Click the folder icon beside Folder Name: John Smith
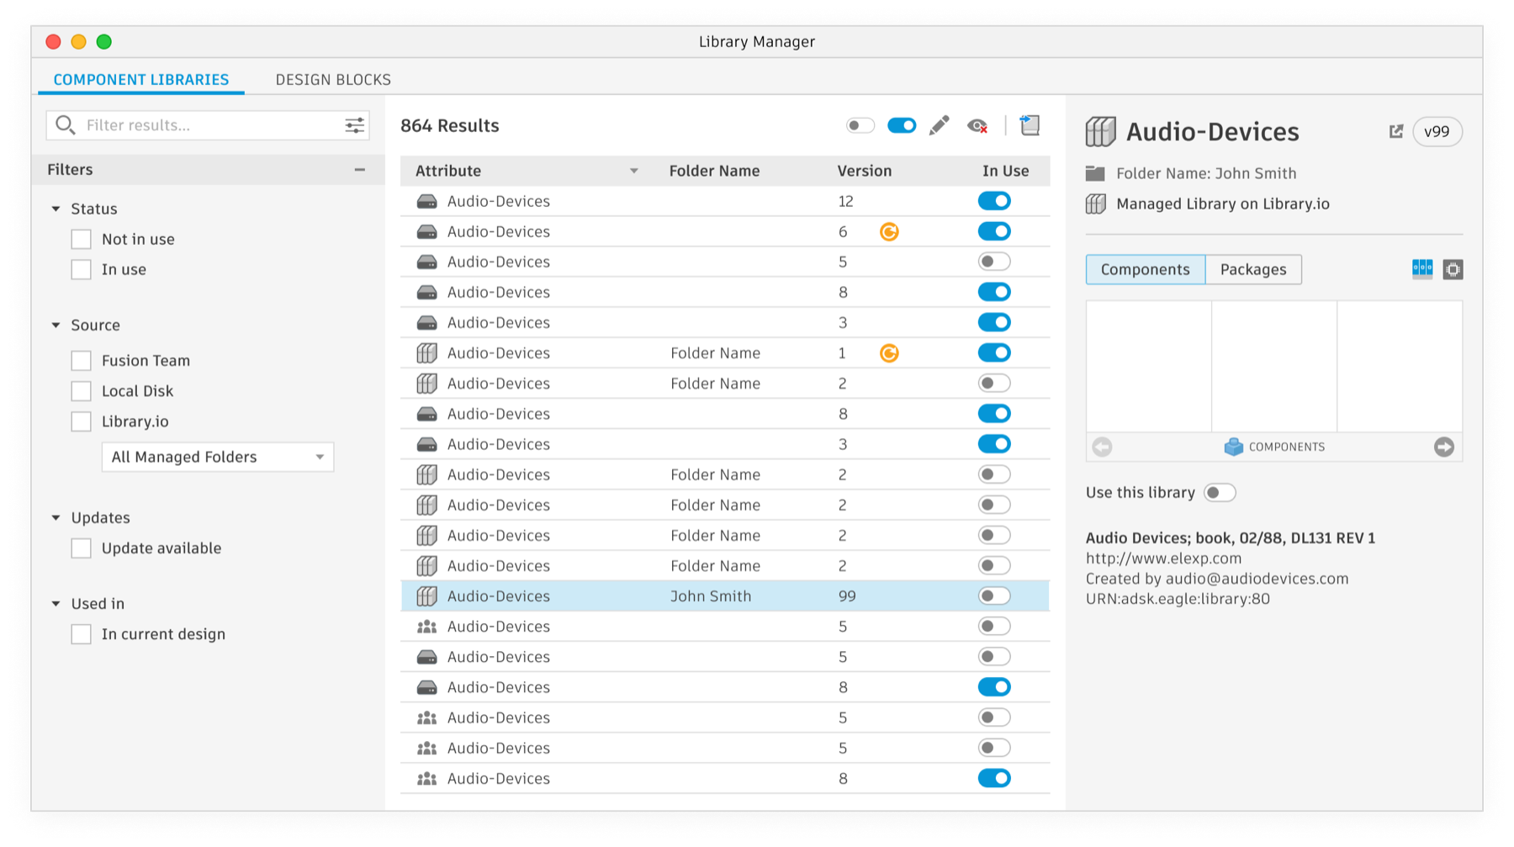 [x=1095, y=173]
